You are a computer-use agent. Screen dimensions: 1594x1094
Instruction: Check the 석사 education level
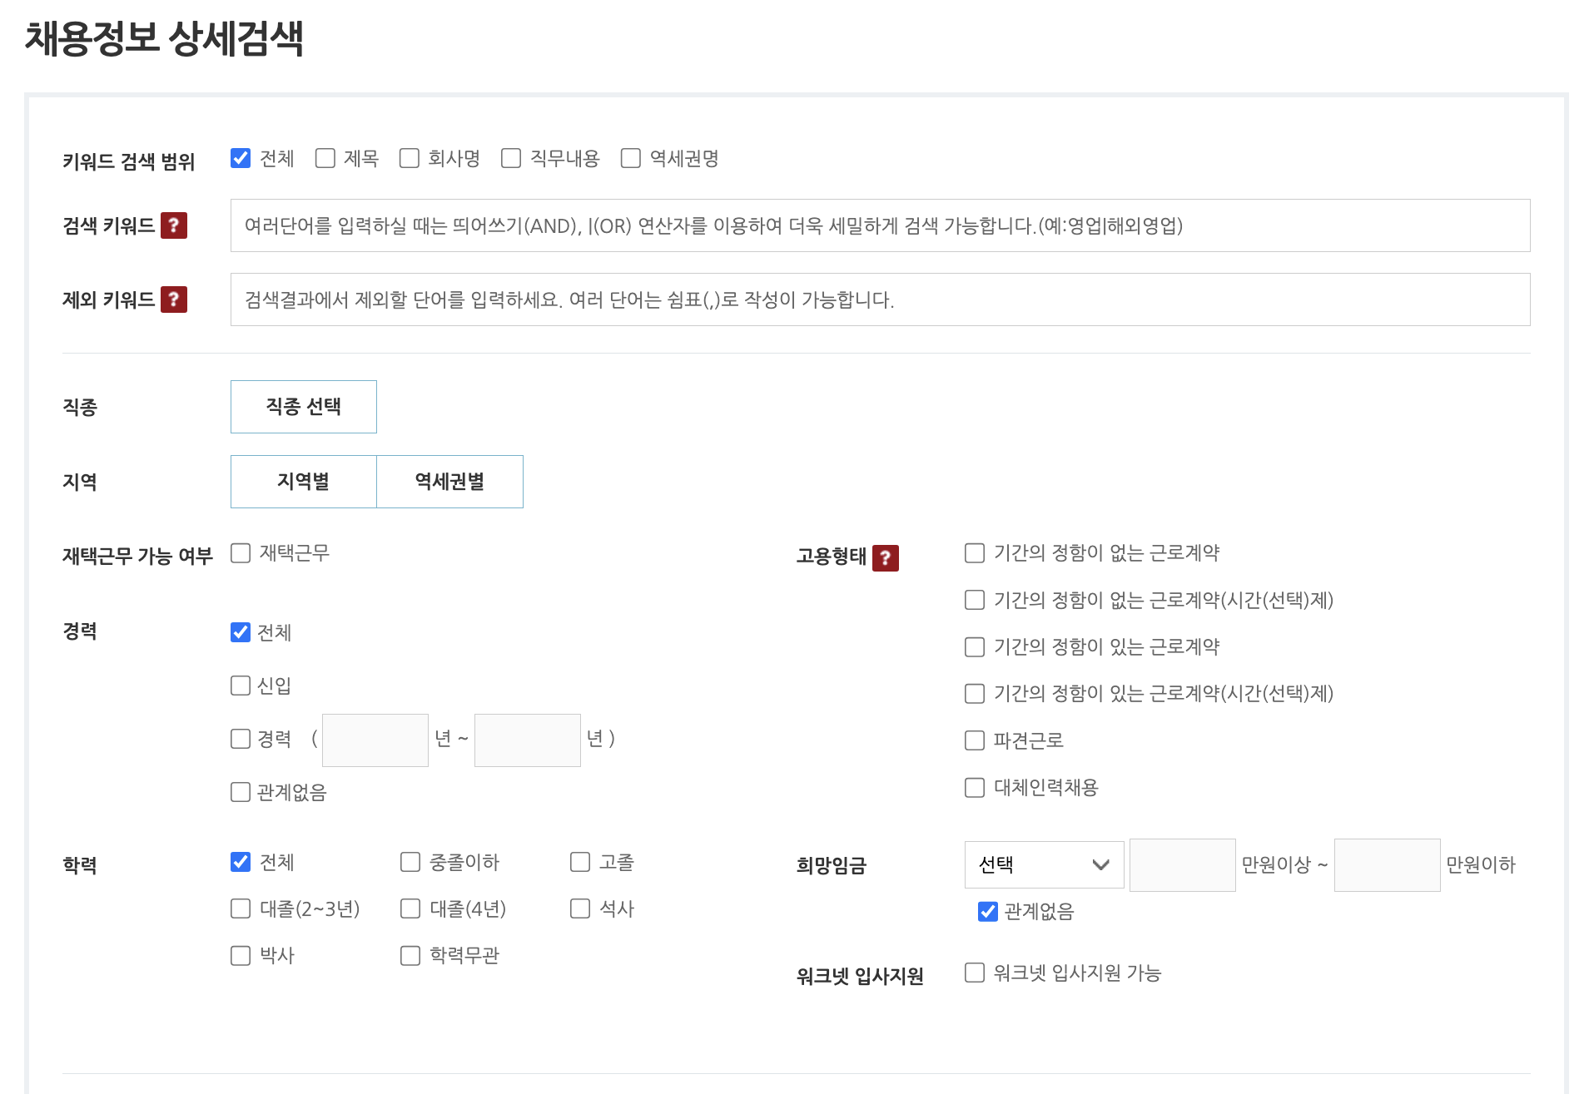click(x=579, y=908)
